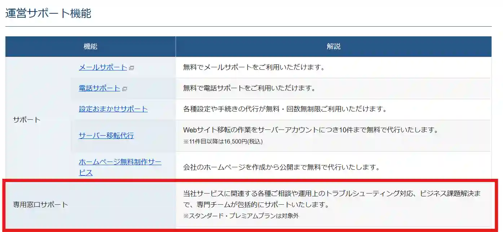Screen dimensions: 503x232
Task: Click the description starting Webサイト移転の作業
Action: (x=311, y=130)
